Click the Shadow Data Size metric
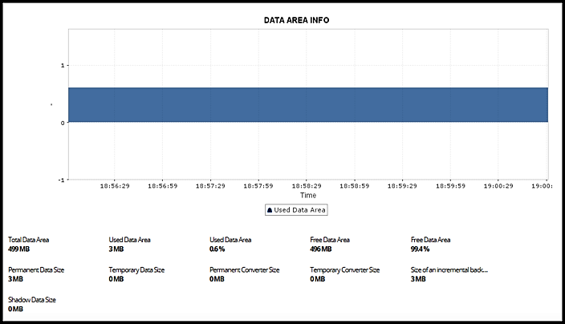This screenshot has height=324, width=565. (x=32, y=304)
